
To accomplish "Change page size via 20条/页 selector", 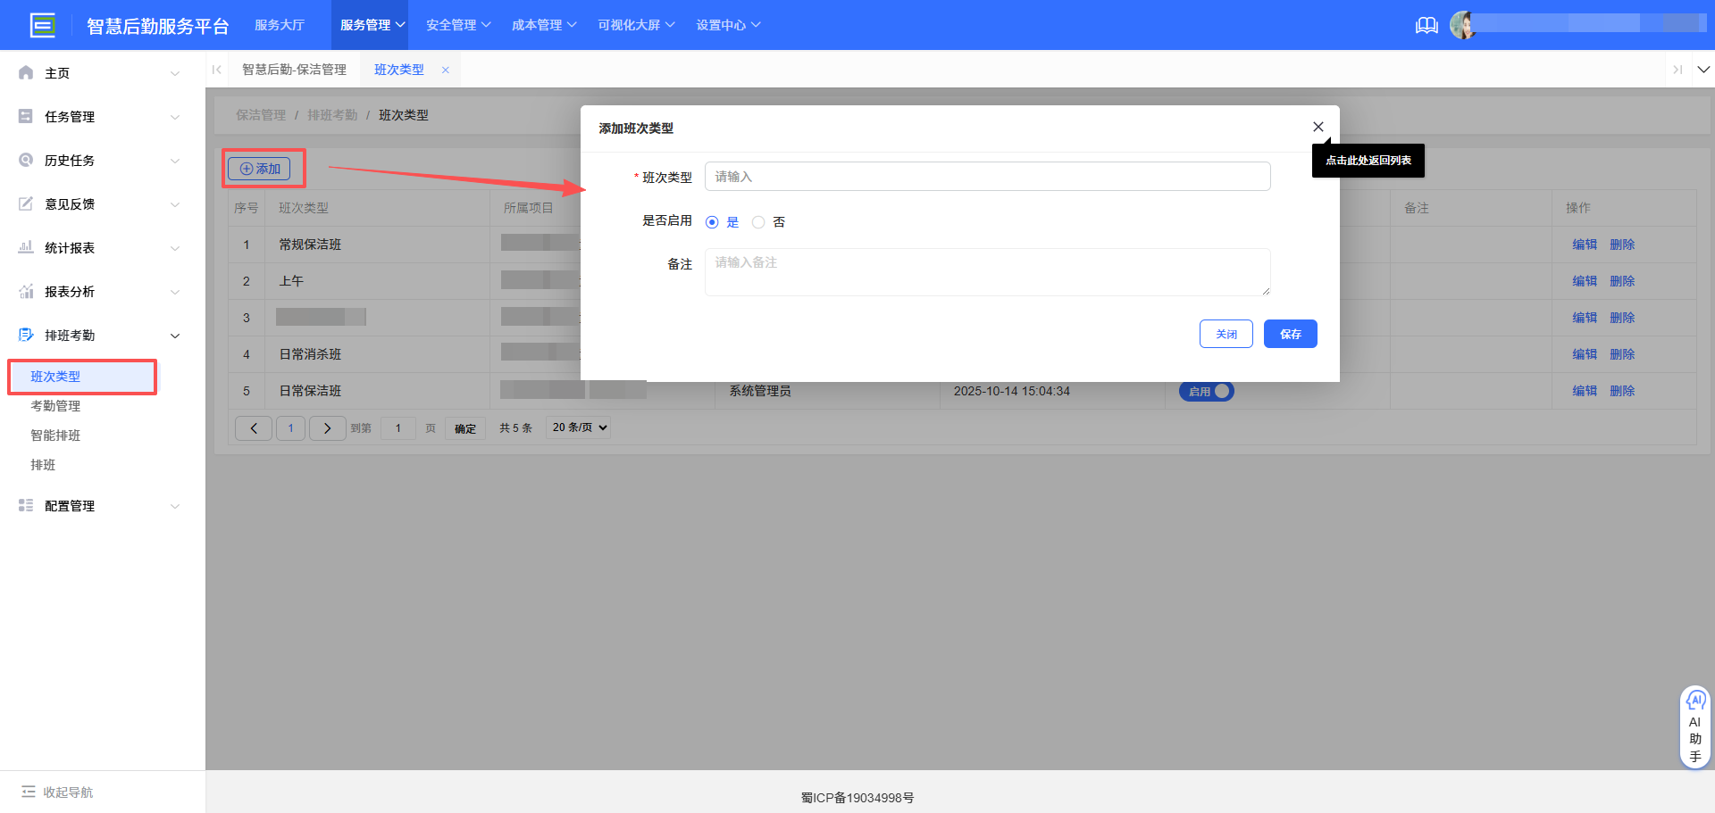I will pyautogui.click(x=577, y=427).
